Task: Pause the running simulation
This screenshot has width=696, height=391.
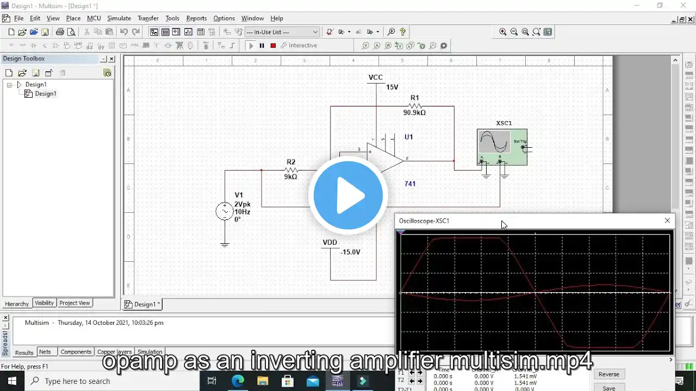Action: click(262, 46)
